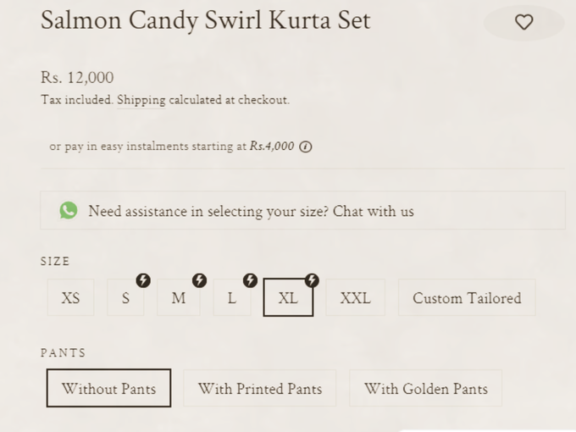Select With Golden Pants
576x432 pixels.
426,388
